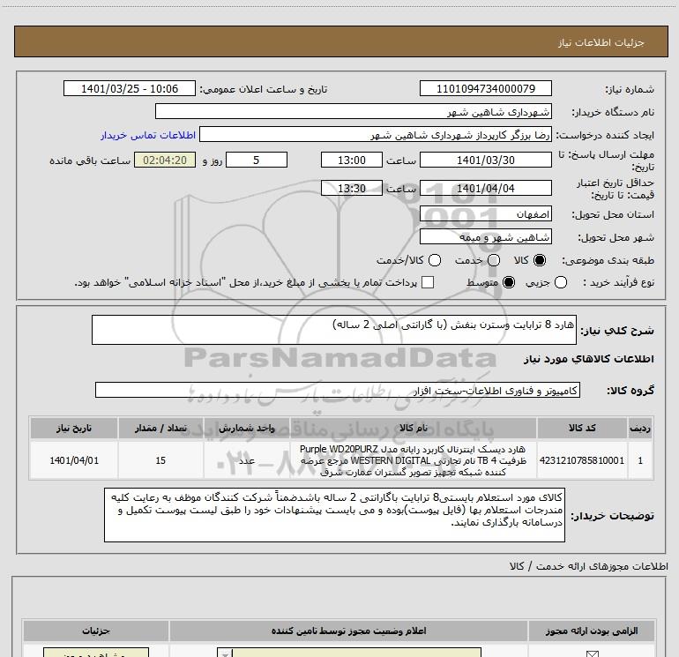Click the اعلام وضعیت مجوز column header
This screenshot has width=679, height=657.
(x=348, y=631)
